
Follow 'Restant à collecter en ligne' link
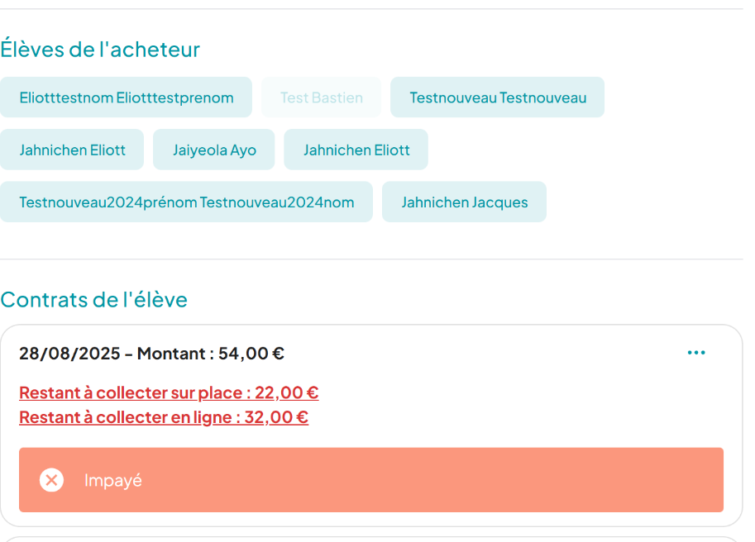164,417
